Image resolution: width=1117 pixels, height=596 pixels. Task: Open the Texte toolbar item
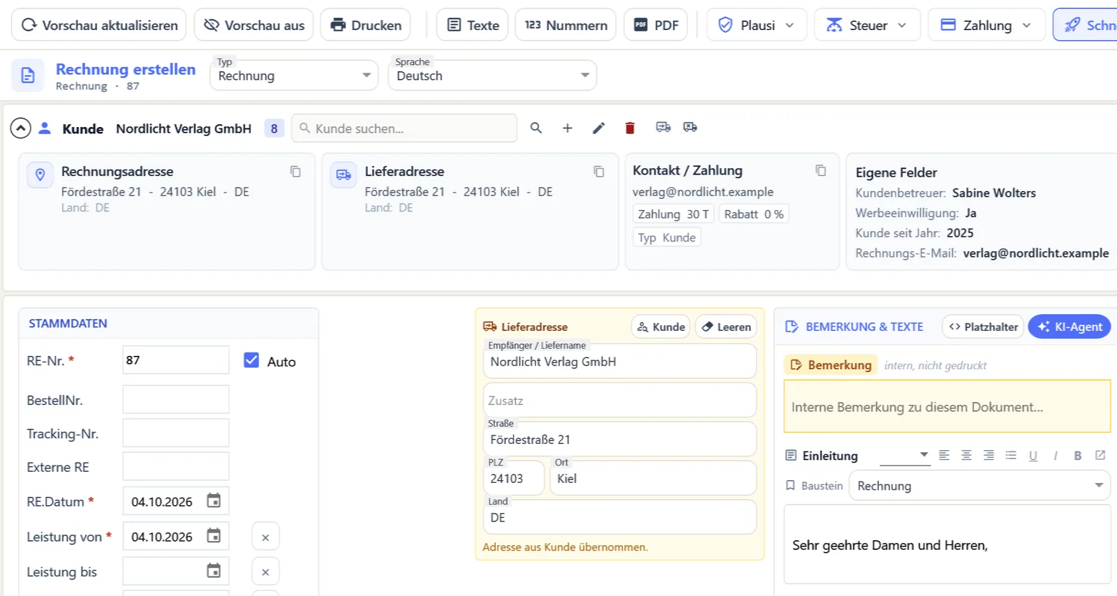tap(473, 25)
